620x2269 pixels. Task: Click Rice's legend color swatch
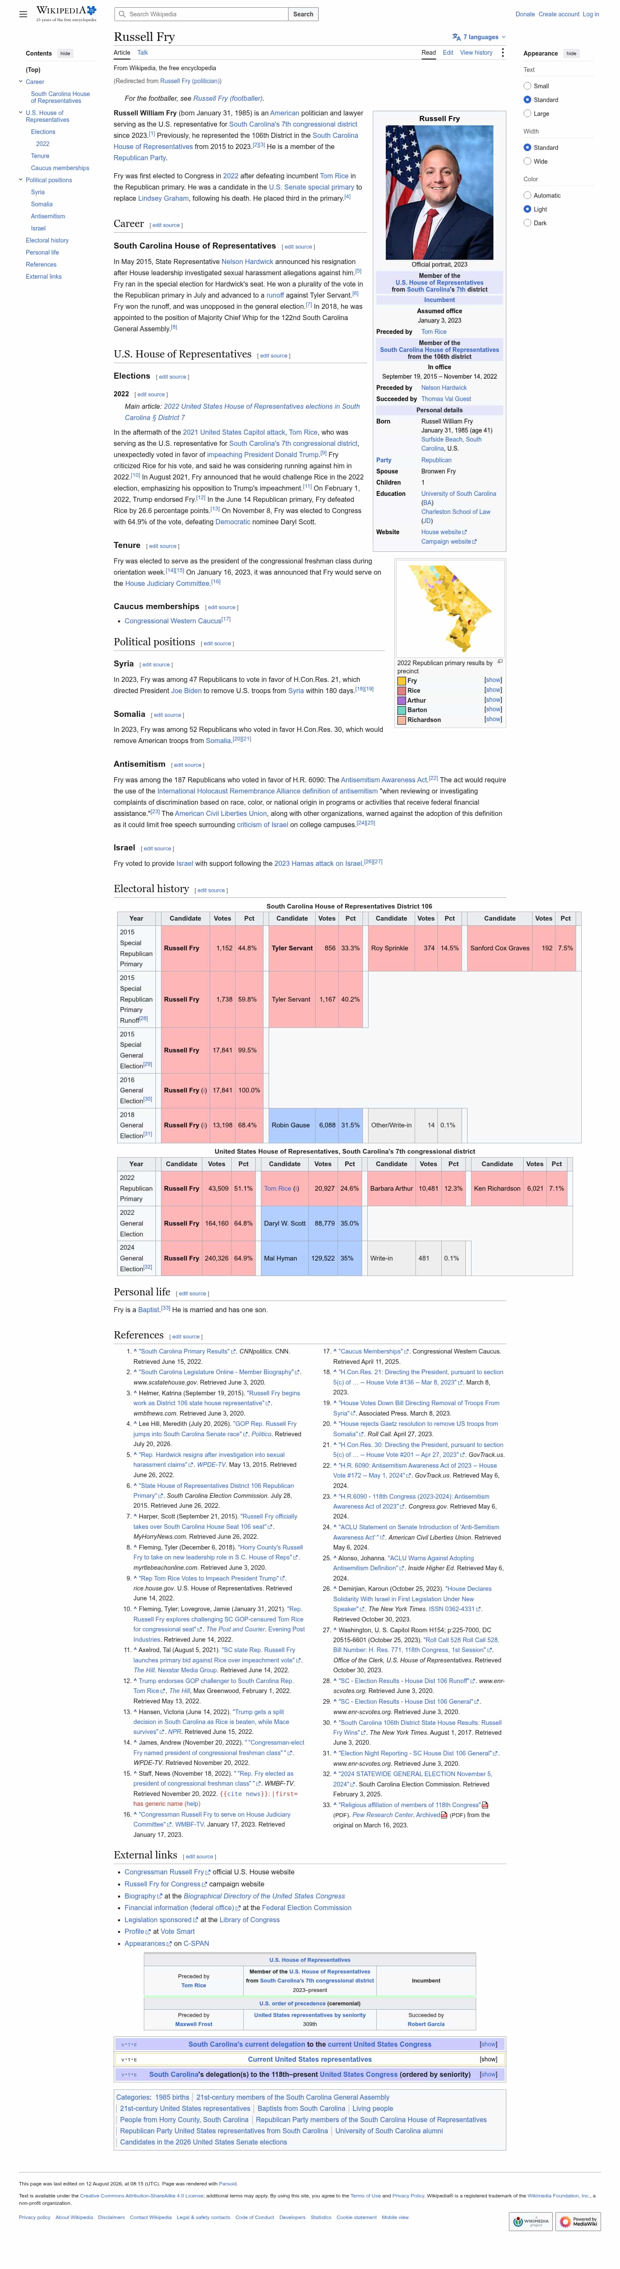point(402,691)
